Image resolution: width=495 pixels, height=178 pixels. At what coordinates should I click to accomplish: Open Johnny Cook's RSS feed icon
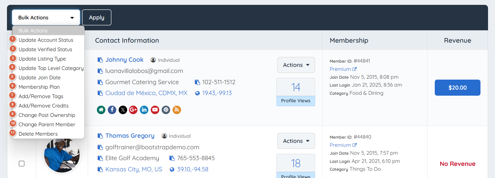(x=177, y=110)
